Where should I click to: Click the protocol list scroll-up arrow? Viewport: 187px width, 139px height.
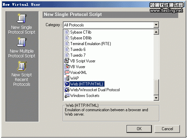[x=156, y=32]
